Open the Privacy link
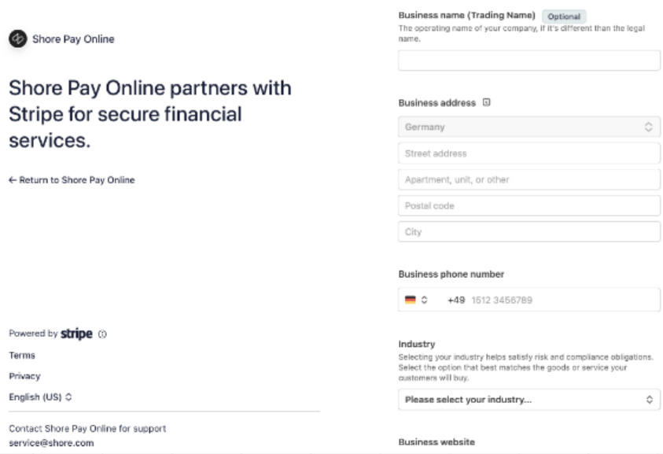The height and width of the screenshot is (454, 663). click(24, 376)
